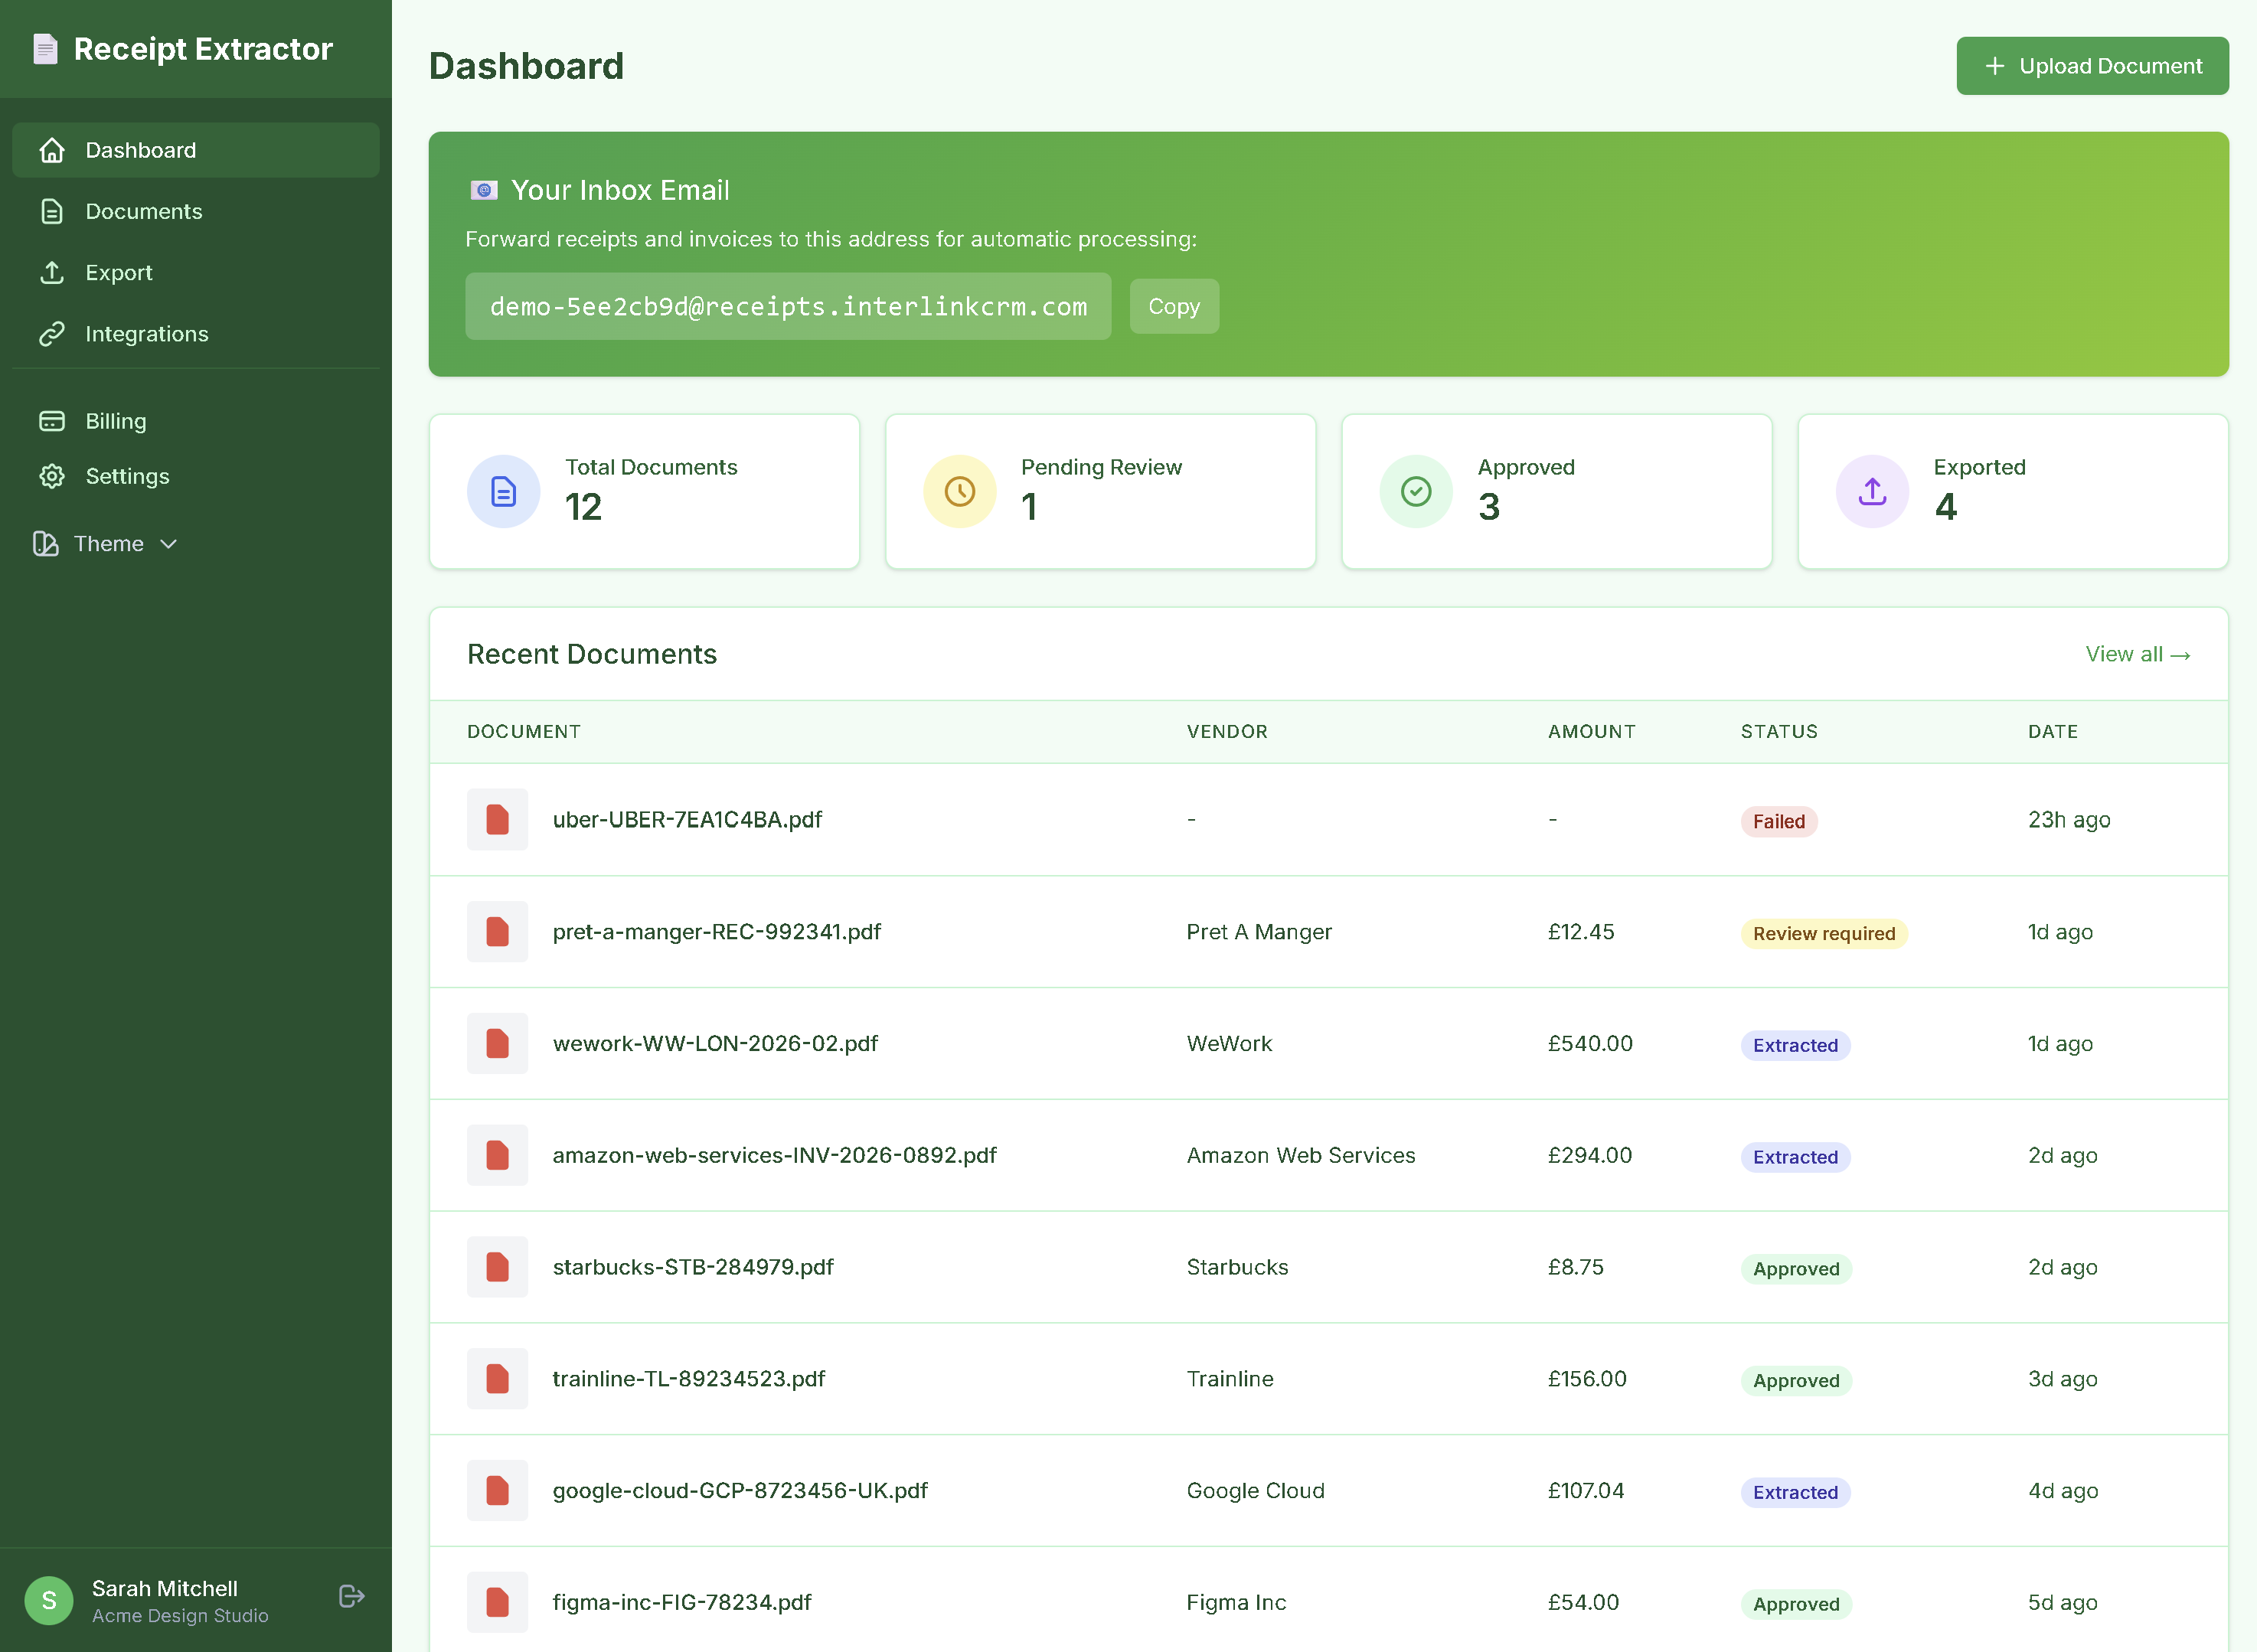Screen dimensions: 2257x1652
Task: Click the Export upload icon in sidebar
Action: 52,272
